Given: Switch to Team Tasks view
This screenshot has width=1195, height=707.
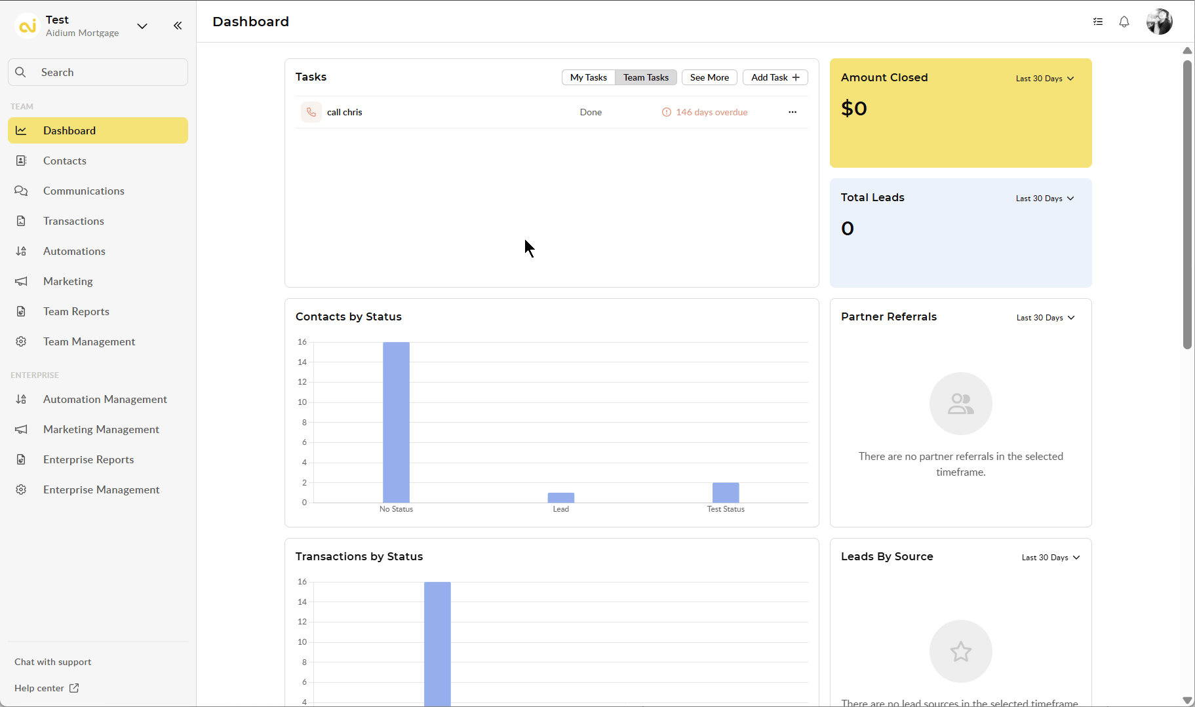Looking at the screenshot, I should pos(646,77).
